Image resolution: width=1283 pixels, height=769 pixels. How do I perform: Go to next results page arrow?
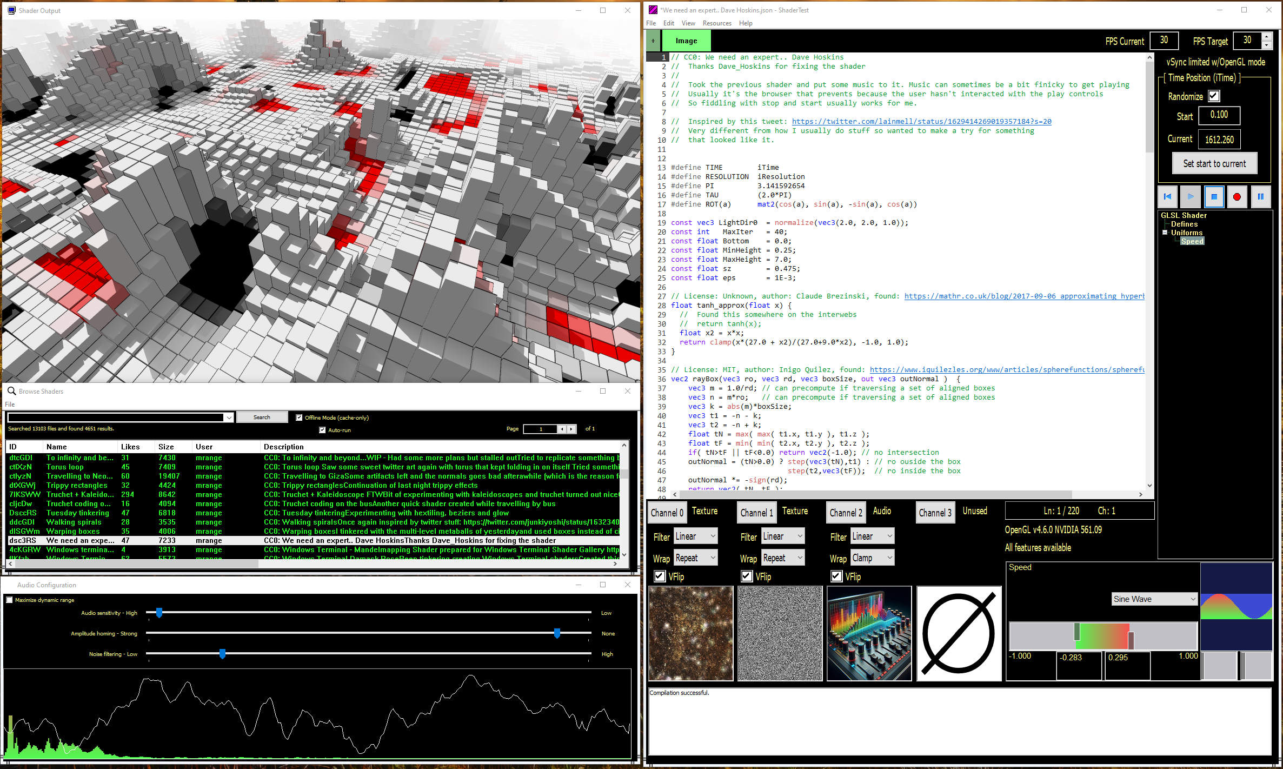point(571,429)
